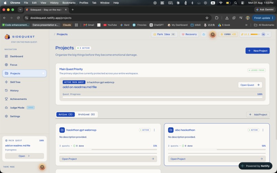Click the glowing orb in header

point(212,34)
